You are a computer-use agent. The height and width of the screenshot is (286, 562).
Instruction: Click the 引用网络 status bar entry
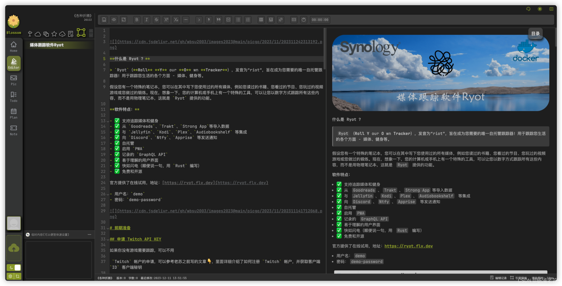click(519, 278)
